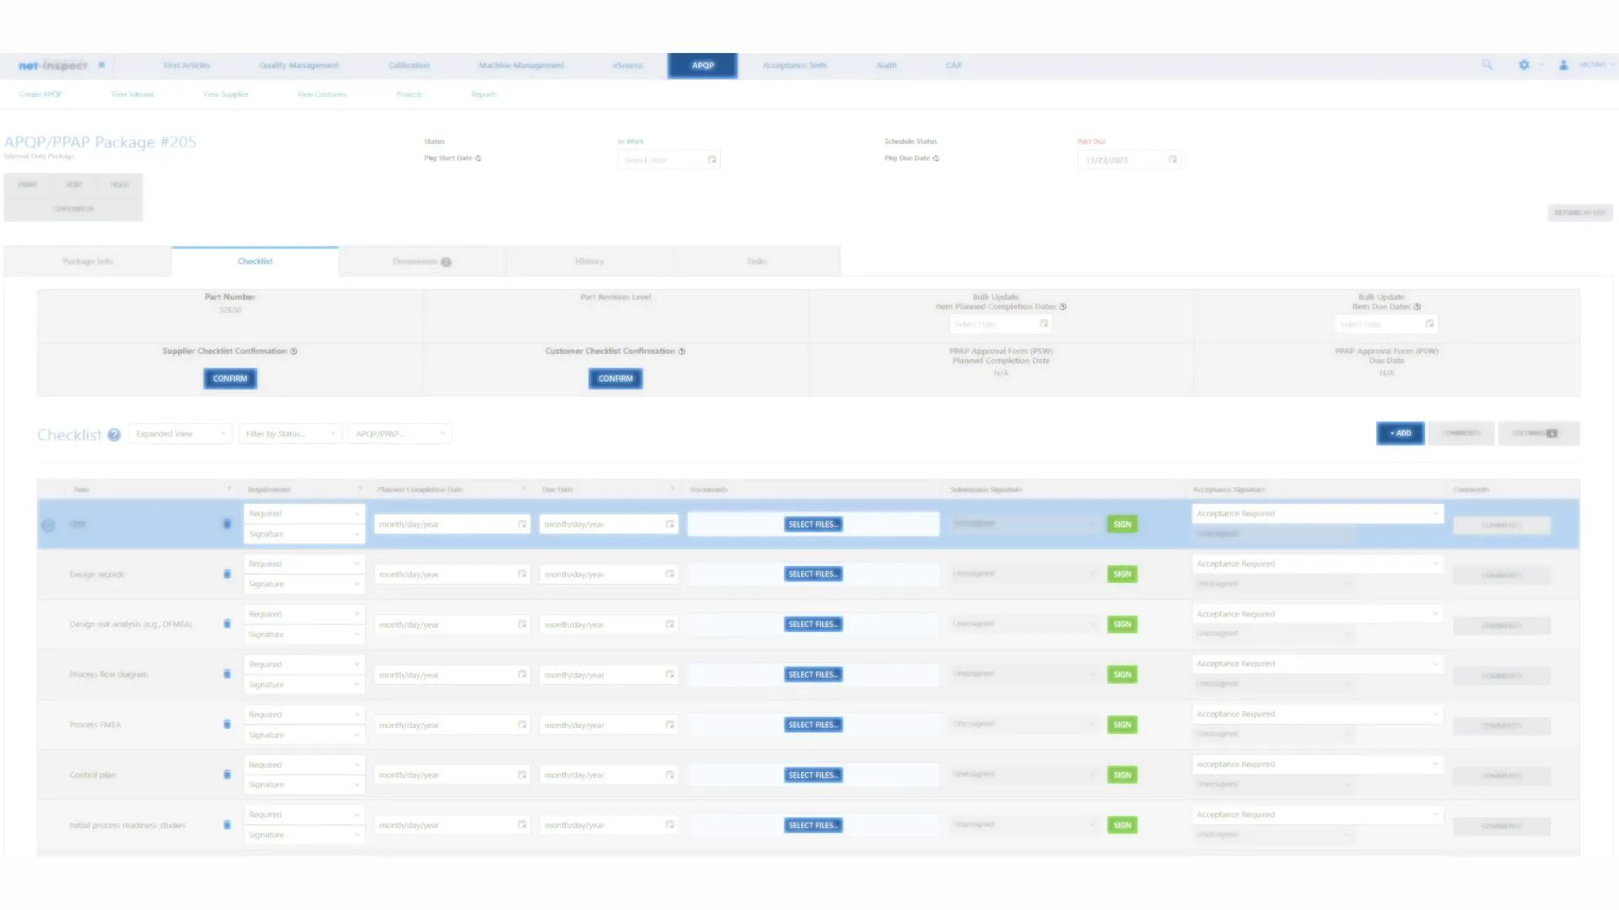This screenshot has width=1619, height=910.
Task: Open the calendar picker for Pkg Due Date
Action: click(1172, 159)
